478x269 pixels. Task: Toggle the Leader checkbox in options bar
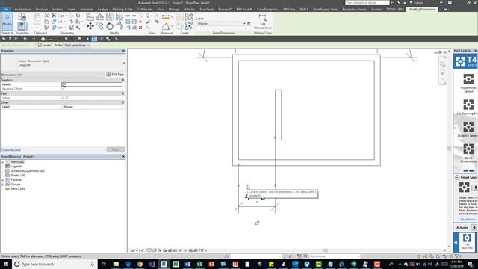(x=40, y=45)
